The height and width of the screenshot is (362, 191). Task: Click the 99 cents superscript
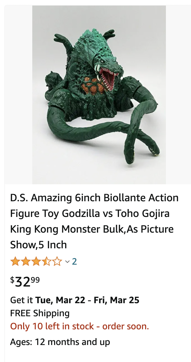pos(35,280)
